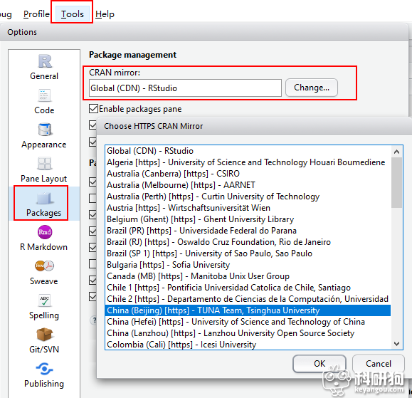Open the Code options icon

(44, 95)
